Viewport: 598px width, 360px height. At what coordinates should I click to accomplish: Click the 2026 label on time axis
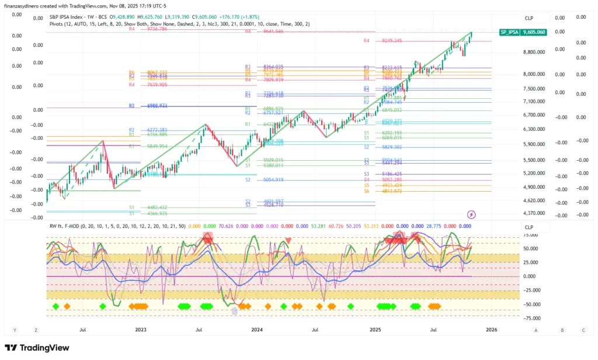click(491, 330)
